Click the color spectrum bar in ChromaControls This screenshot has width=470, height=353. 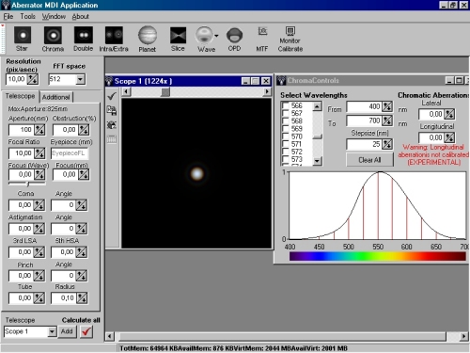pos(378,256)
